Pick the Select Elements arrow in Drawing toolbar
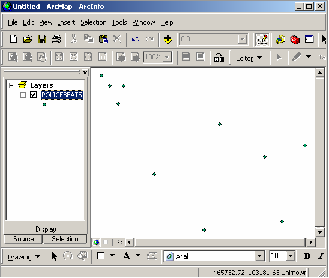Viewport: 329px width, 278px height. 54,256
